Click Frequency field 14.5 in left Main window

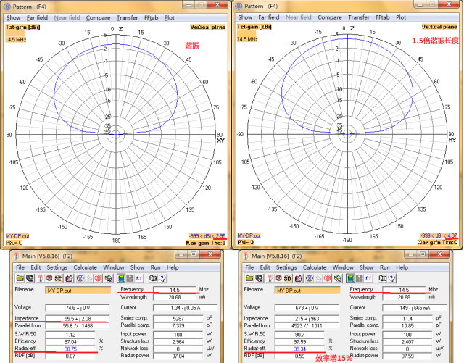point(175,290)
